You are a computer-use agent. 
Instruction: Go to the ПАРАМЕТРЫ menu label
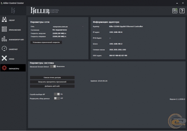14,69
